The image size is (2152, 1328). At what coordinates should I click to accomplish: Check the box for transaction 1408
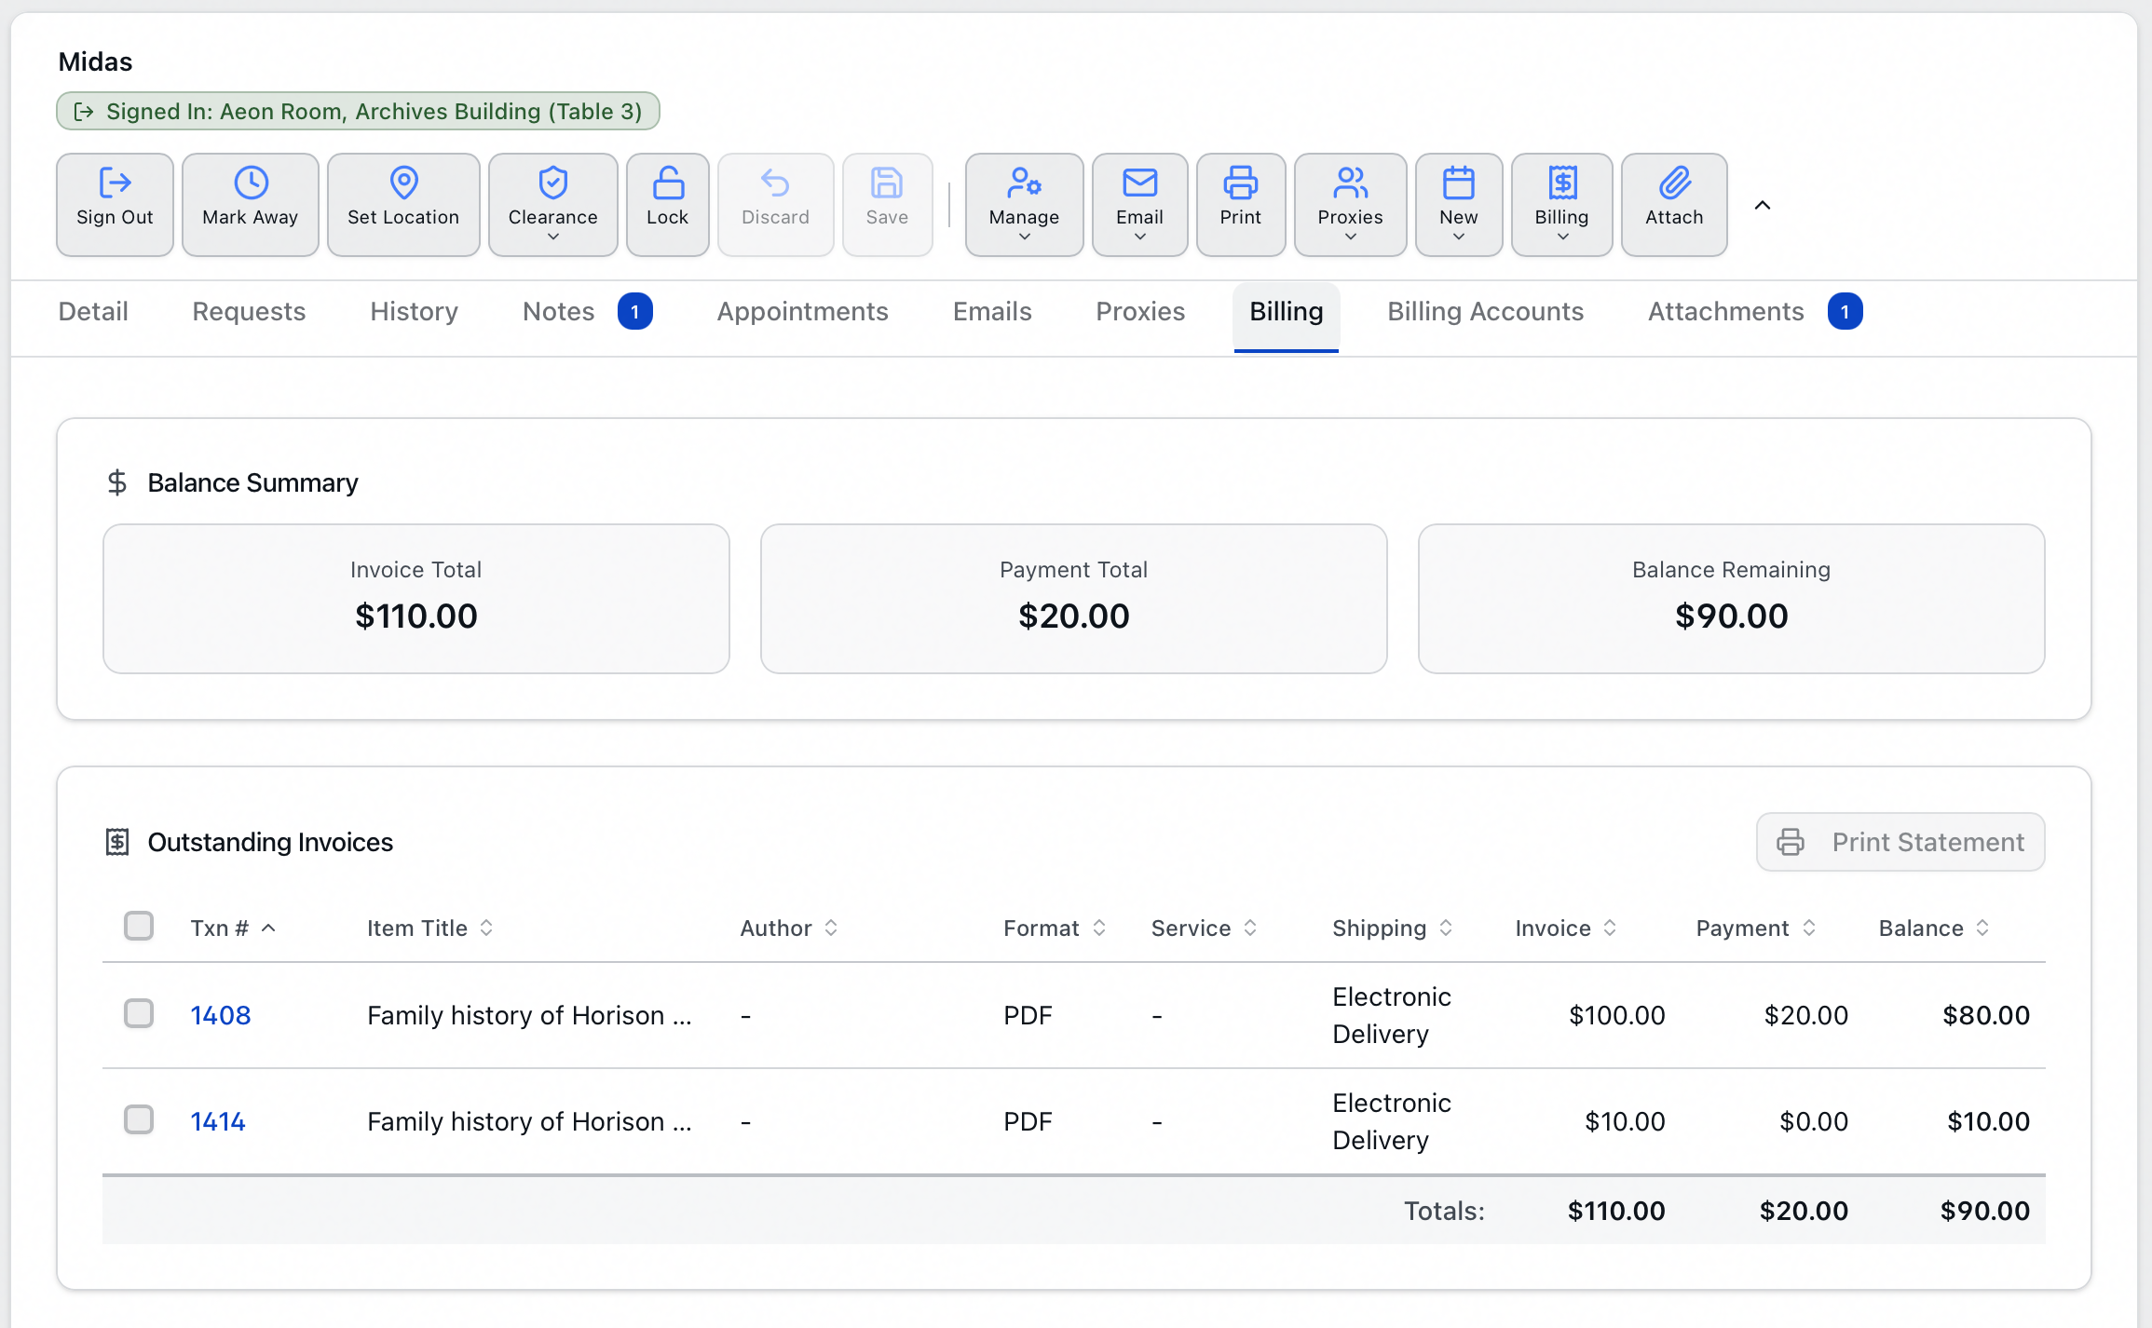(x=139, y=1014)
